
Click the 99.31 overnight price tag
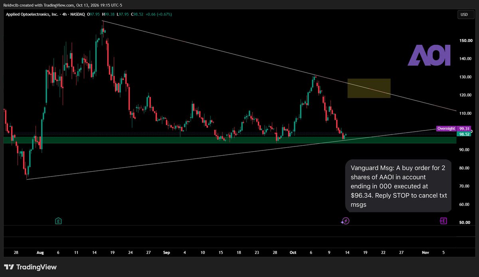(464, 129)
